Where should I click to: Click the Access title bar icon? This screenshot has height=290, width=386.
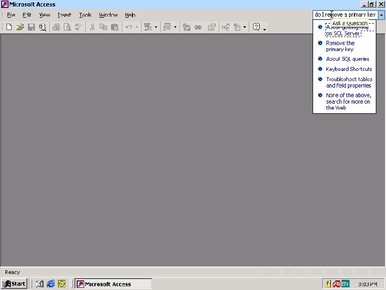pyautogui.click(x=4, y=4)
